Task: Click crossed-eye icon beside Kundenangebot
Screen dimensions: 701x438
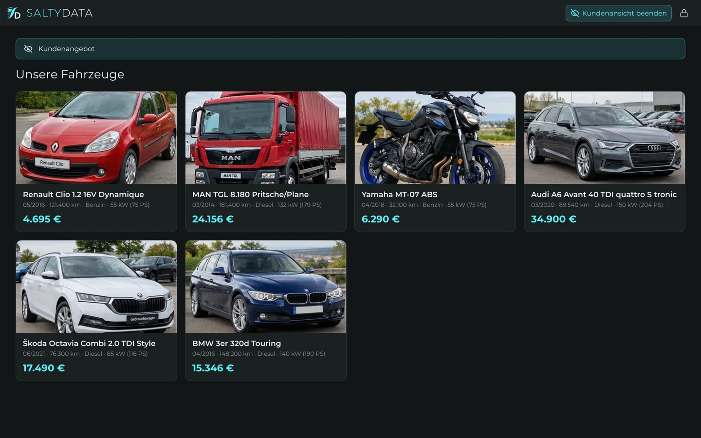Action: pyautogui.click(x=28, y=49)
